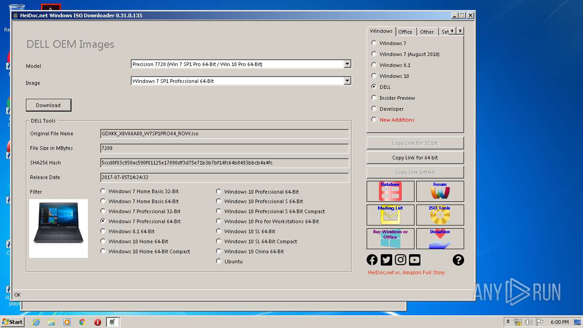Click the Download button
The width and height of the screenshot is (583, 328).
(48, 105)
